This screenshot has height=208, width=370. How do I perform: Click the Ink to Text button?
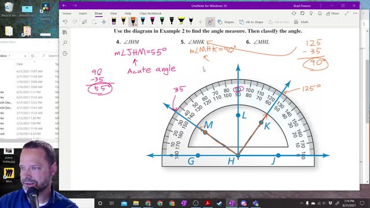279,22
